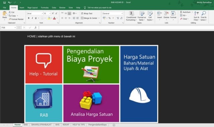Switch to the Page Layout ribbon tab
Viewport: 214px width, 127px height.
[32, 8]
